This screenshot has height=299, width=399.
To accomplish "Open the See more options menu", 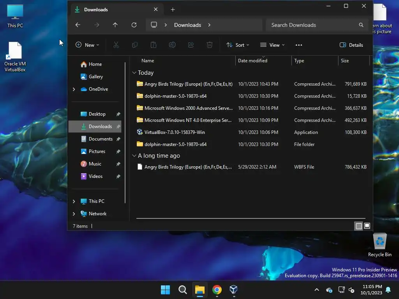I will pyautogui.click(x=299, y=45).
